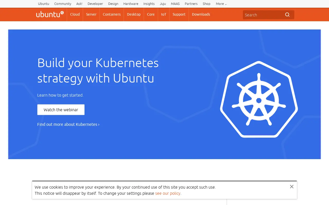The image size is (329, 205).
Task: Click the search magnifier icon
Action: point(287,15)
